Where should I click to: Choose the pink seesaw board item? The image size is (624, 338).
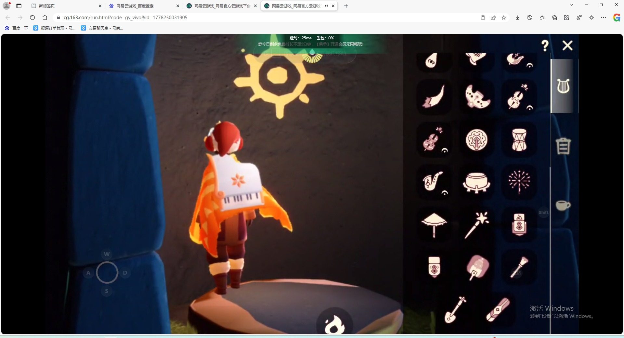coord(498,309)
